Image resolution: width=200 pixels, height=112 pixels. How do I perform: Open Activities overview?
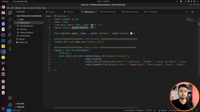tap(5, 1)
